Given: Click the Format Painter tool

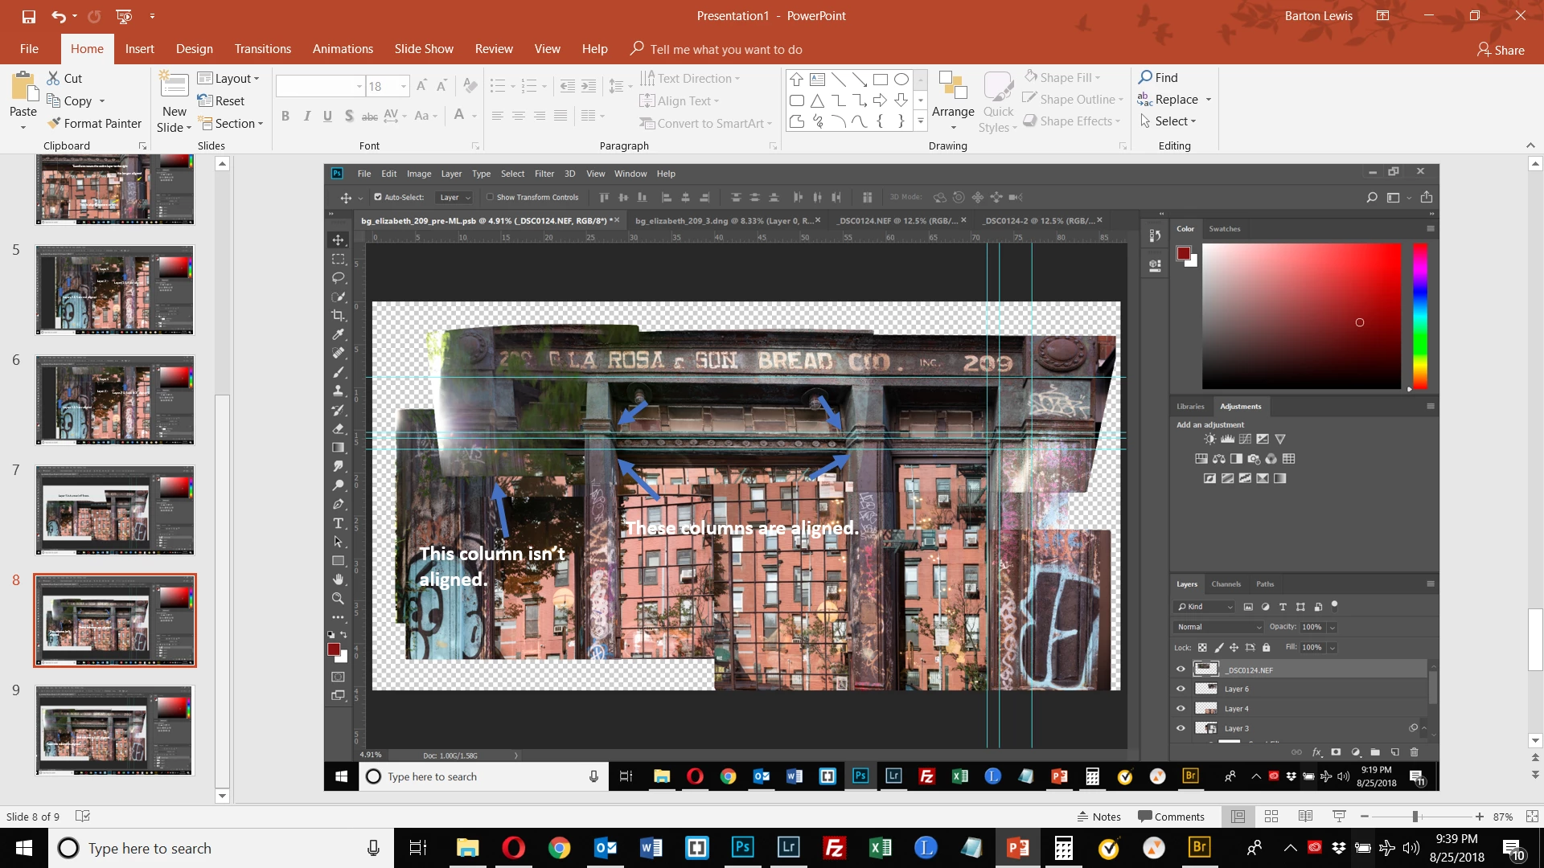Looking at the screenshot, I should point(95,123).
